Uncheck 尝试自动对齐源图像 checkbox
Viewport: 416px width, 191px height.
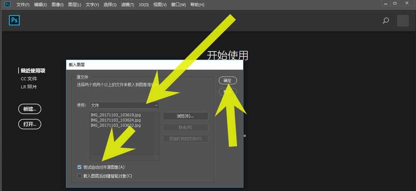(80, 167)
